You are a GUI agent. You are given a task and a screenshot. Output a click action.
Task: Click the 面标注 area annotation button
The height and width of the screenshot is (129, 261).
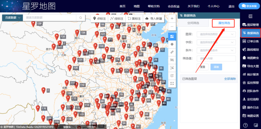[x=134, y=19]
